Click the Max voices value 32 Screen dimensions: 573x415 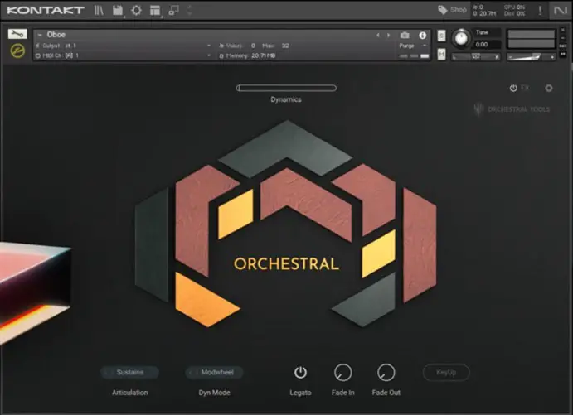click(x=285, y=46)
